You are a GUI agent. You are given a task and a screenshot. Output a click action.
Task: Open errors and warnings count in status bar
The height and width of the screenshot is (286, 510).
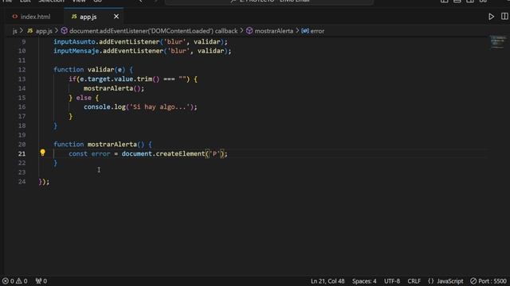tap(15, 281)
